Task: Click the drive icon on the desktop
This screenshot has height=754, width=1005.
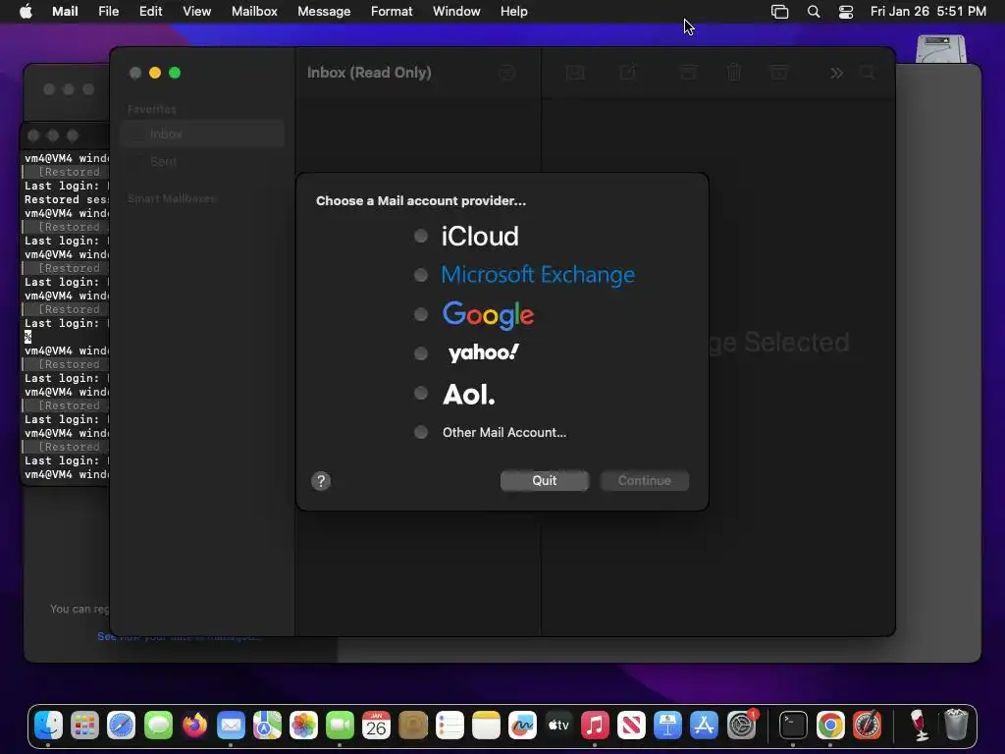Action: click(x=941, y=49)
